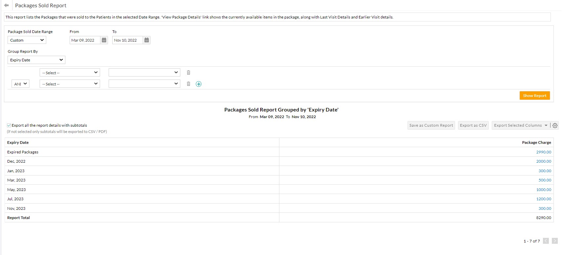Add a new filter with plus icon
This screenshot has width=570, height=255.
click(198, 84)
